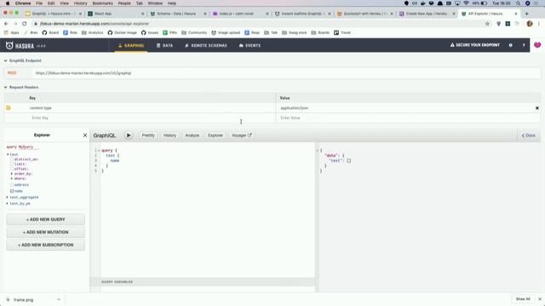Open the Events tab
Screen dimensions: 545x306
pyautogui.click(x=250, y=45)
